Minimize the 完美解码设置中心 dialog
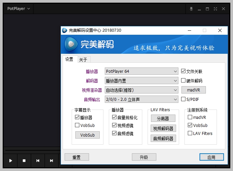The height and width of the screenshot is (171, 233). click(189, 30)
